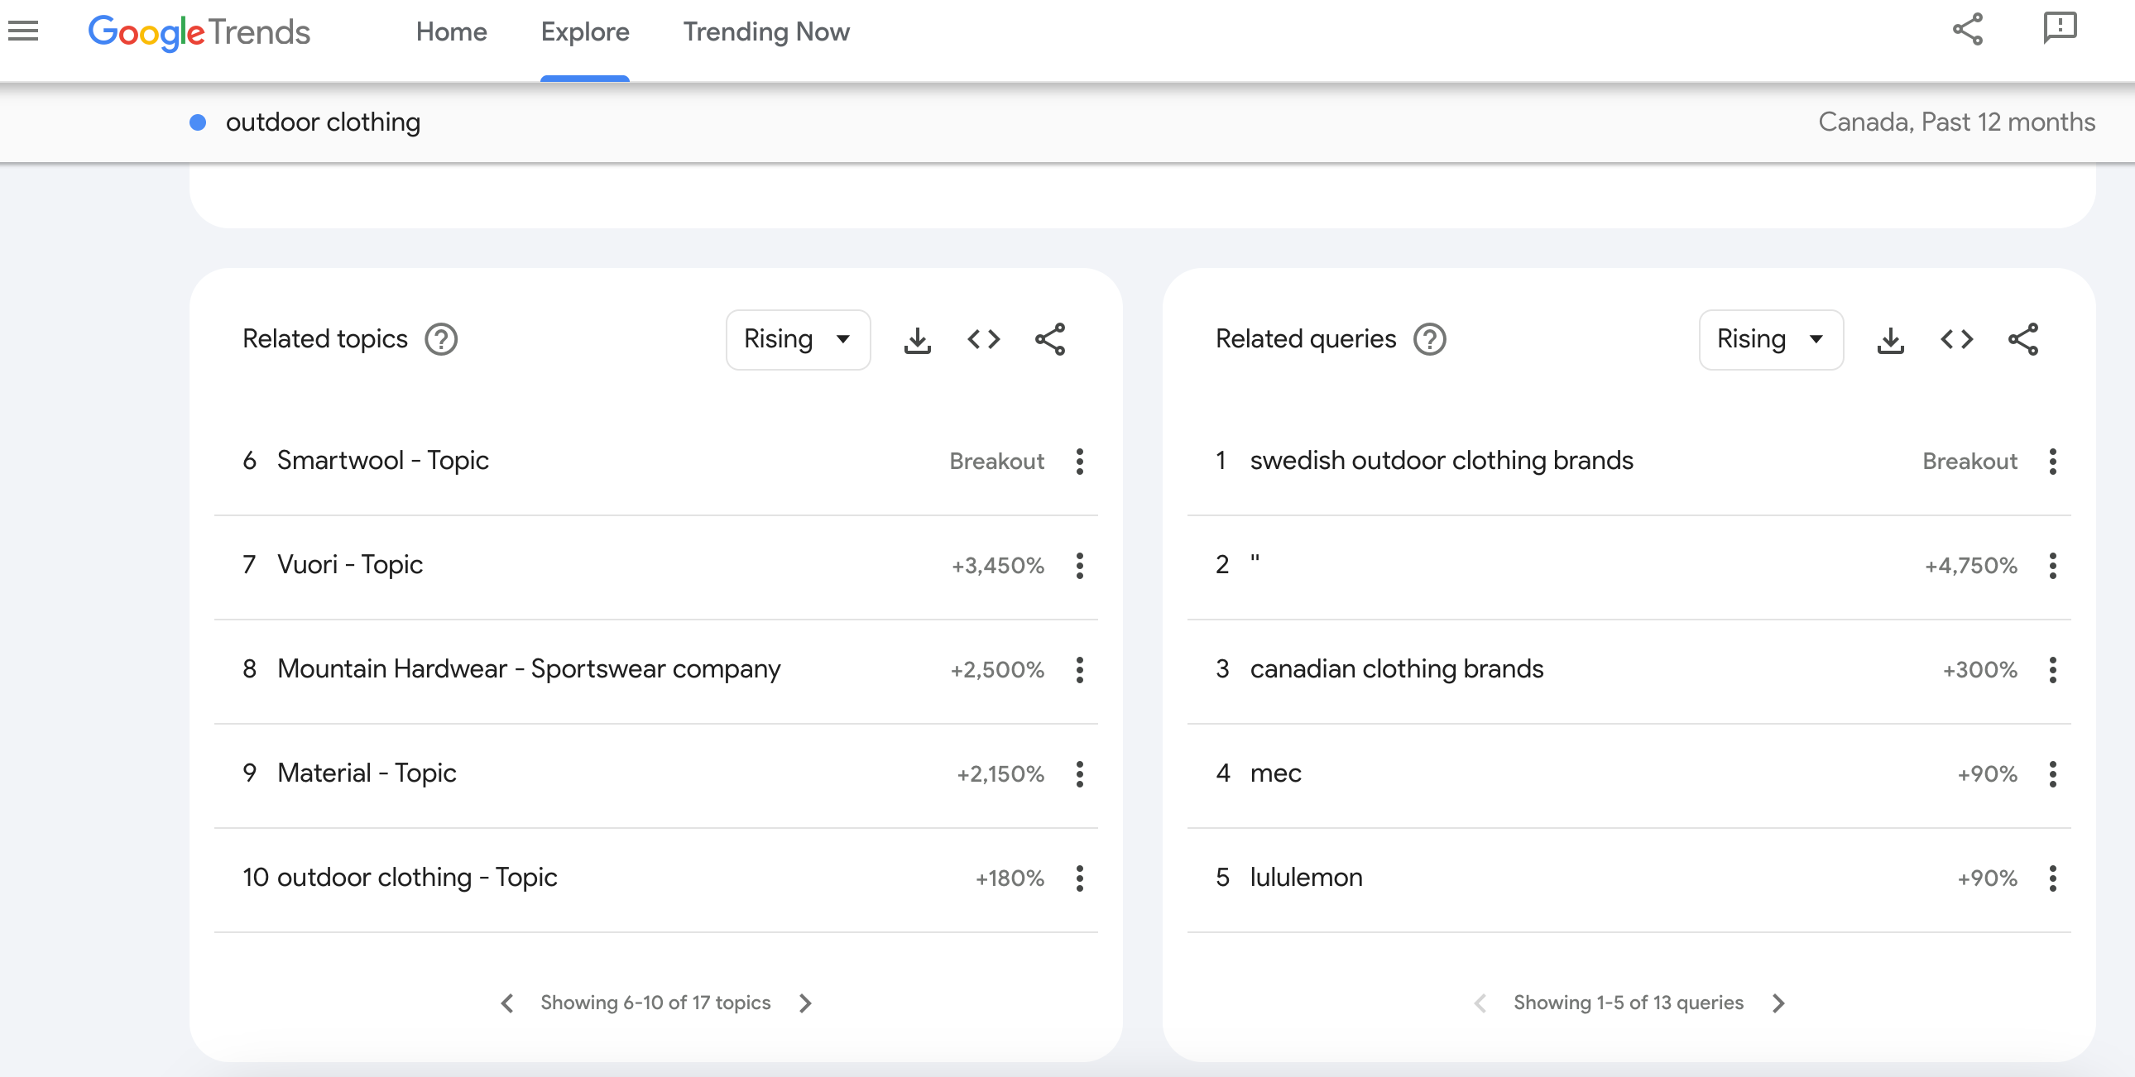Open Mountain Hardwear Sportswear company topic

(529, 669)
